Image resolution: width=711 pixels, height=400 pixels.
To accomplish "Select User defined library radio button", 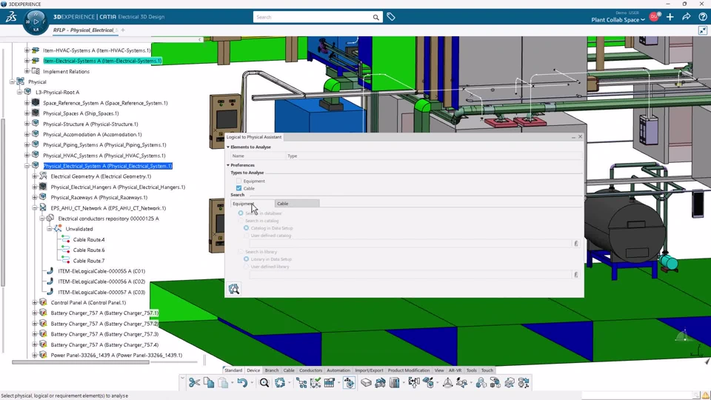I will (246, 267).
